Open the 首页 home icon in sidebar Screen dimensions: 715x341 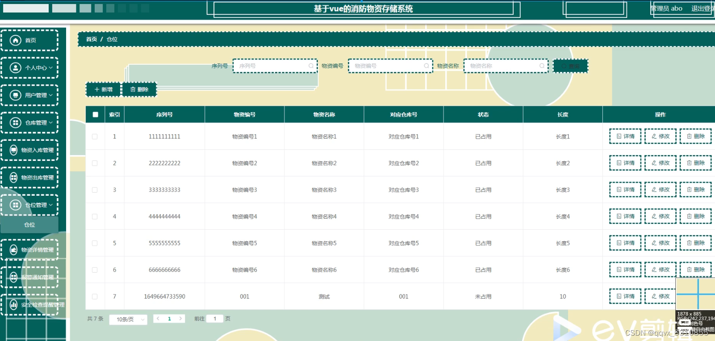point(16,40)
